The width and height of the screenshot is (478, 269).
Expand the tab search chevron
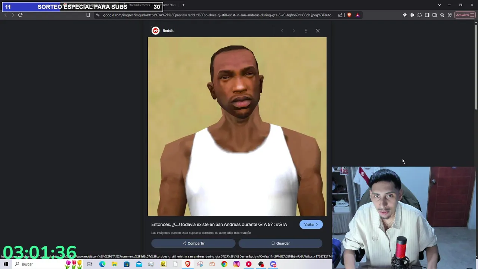tap(439, 5)
